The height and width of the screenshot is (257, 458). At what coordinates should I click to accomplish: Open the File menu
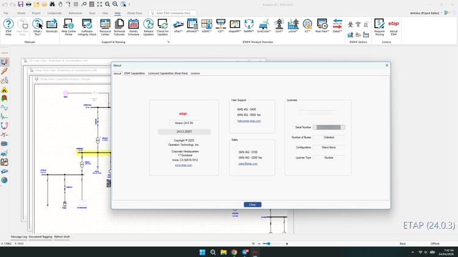6,13
